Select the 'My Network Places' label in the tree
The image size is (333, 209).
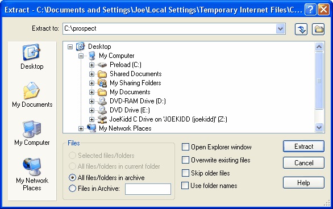coord(125,128)
